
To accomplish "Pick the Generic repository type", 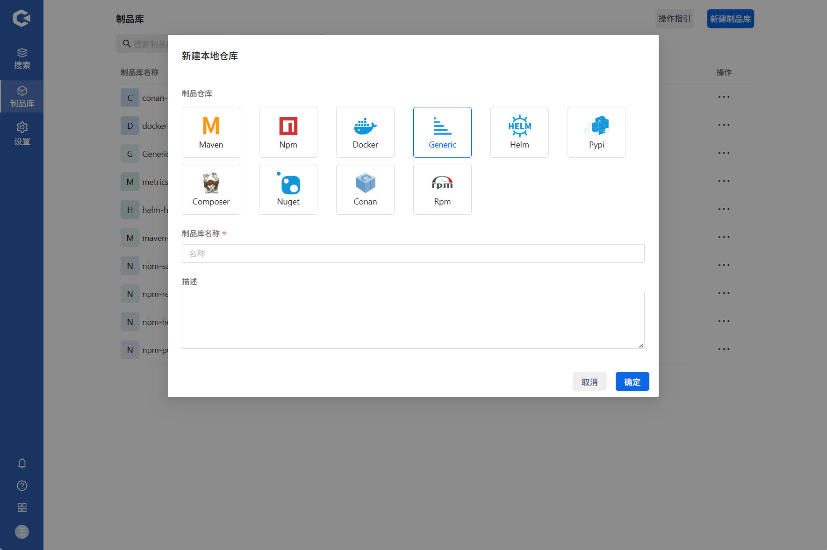I will coord(442,132).
